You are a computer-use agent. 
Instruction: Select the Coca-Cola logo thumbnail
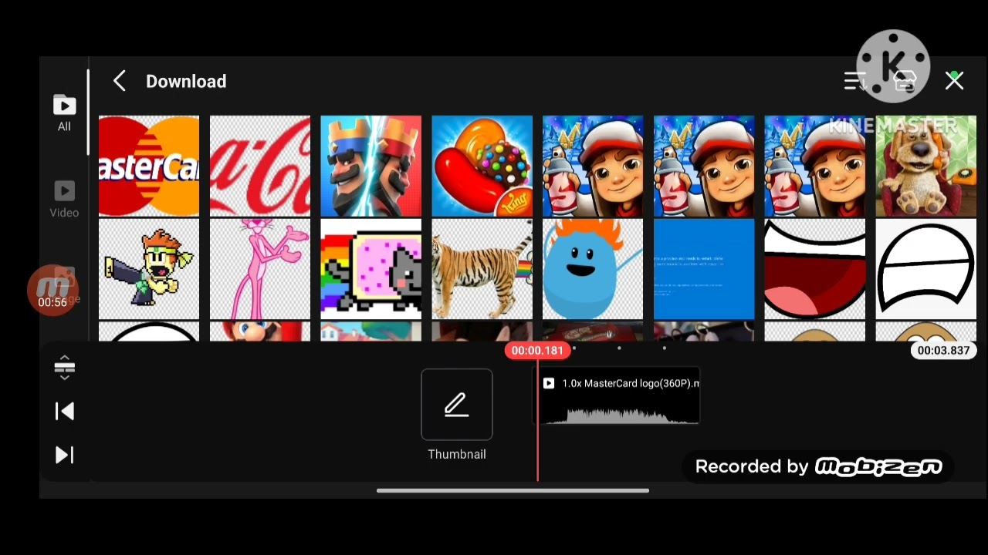coord(260,166)
